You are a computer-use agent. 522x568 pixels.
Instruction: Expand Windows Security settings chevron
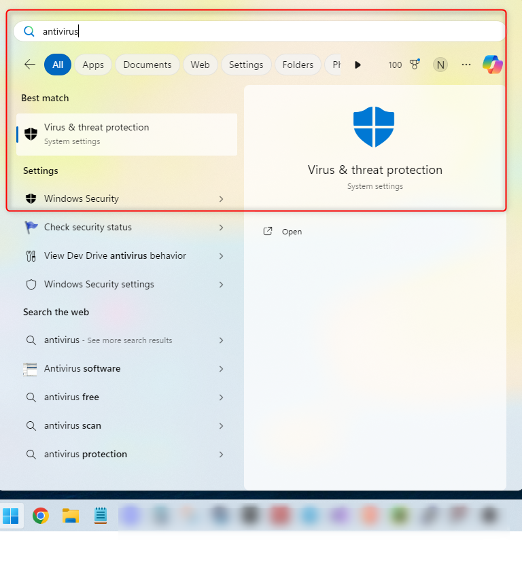click(221, 285)
